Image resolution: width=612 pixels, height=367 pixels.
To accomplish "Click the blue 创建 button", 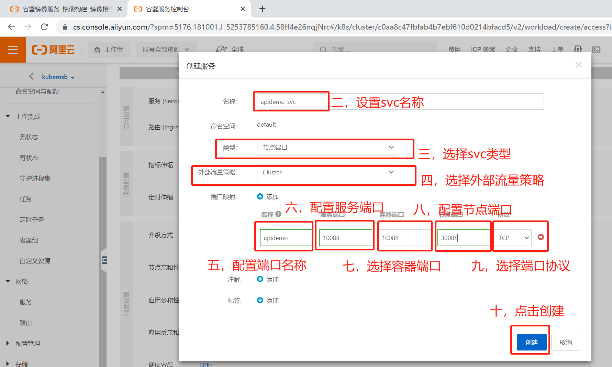I will 532,342.
